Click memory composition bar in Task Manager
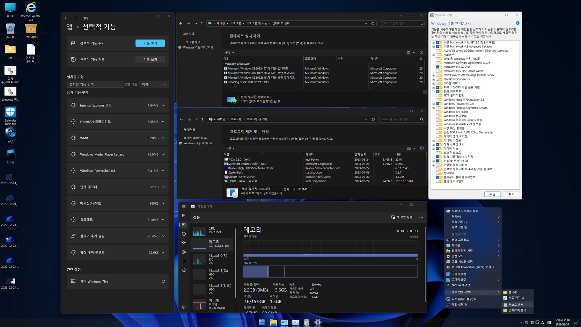 [x=330, y=271]
